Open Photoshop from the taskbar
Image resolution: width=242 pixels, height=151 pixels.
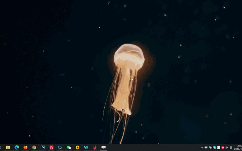(43, 147)
